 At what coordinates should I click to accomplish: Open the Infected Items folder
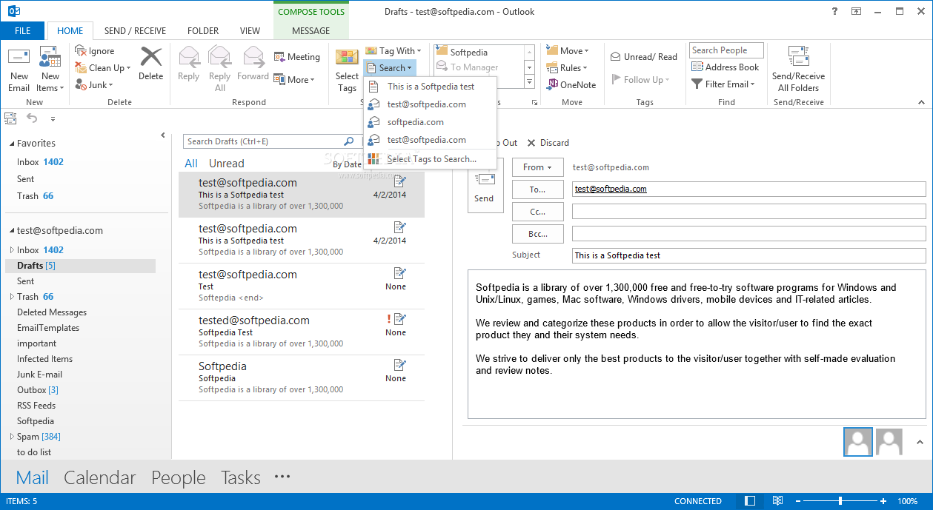point(44,359)
